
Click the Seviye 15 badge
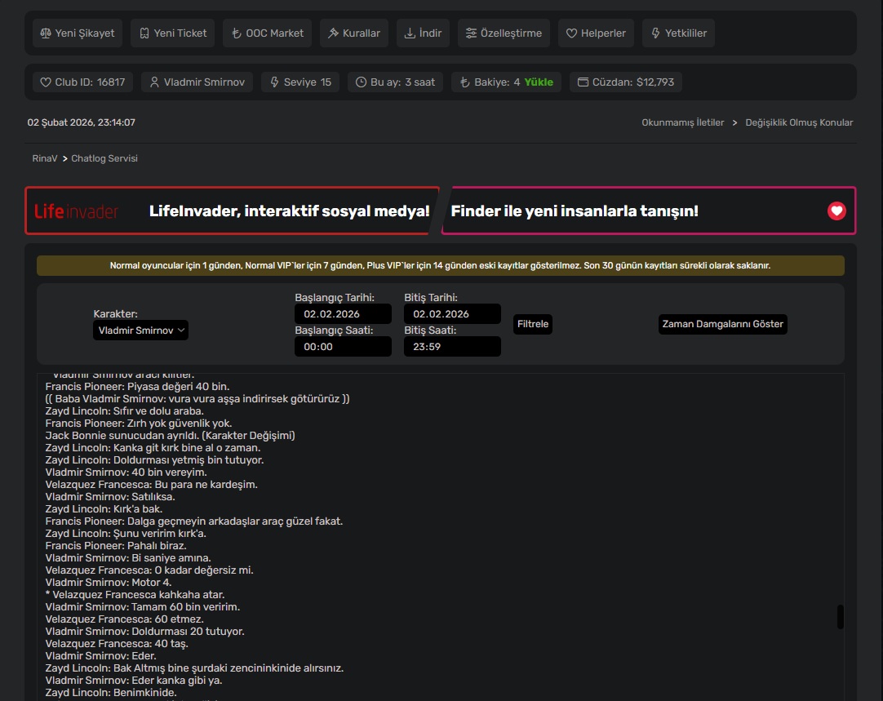300,82
